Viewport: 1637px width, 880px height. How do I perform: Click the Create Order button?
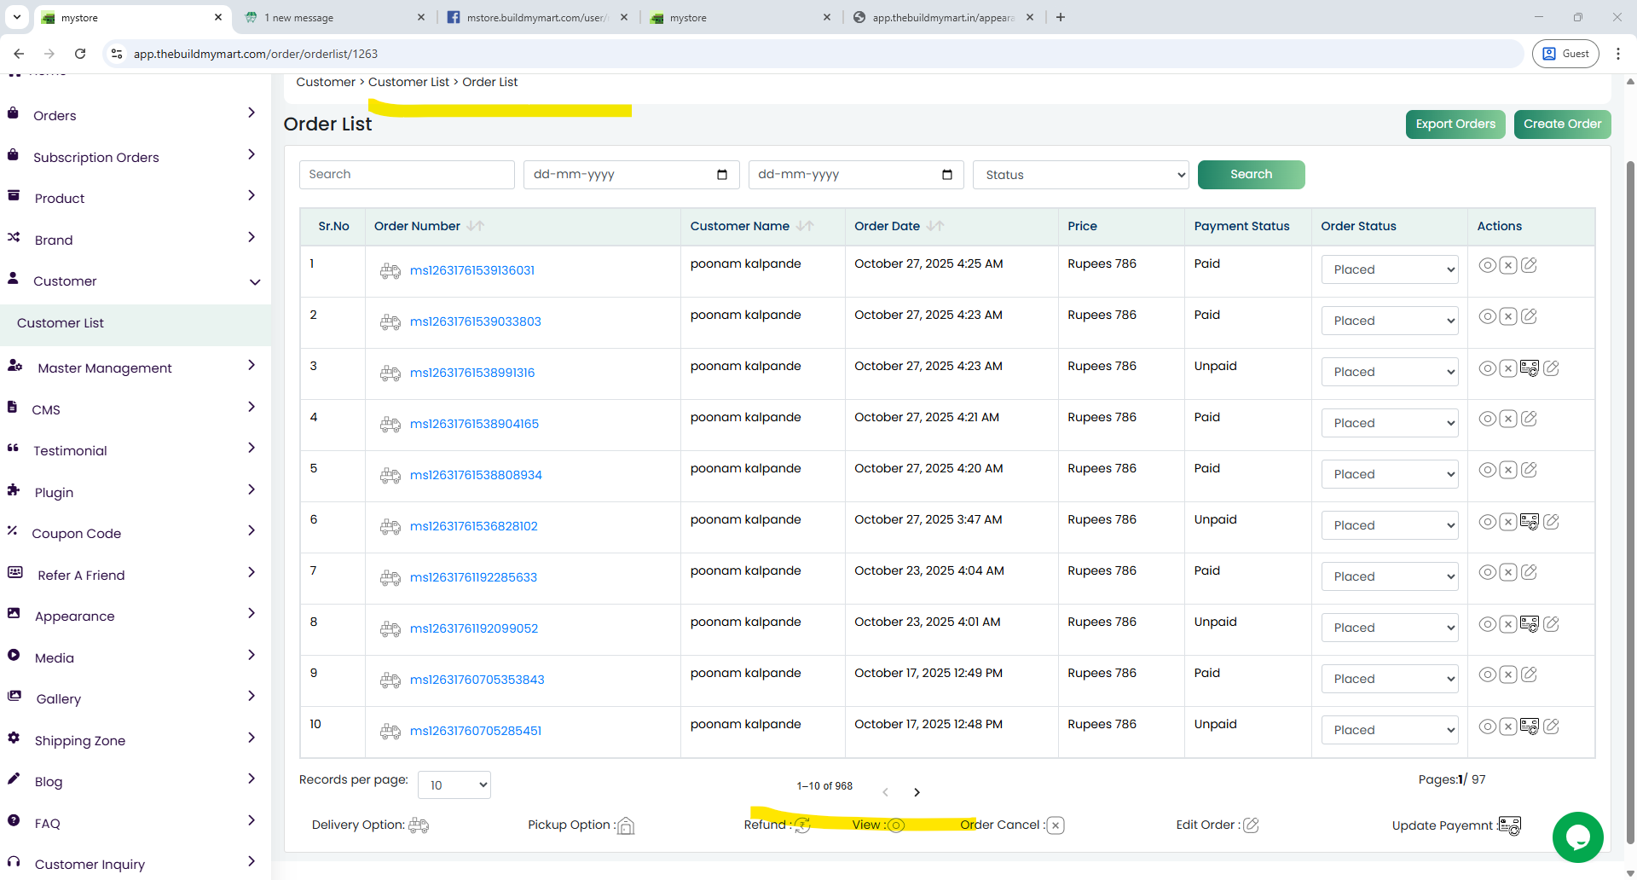[x=1562, y=124]
